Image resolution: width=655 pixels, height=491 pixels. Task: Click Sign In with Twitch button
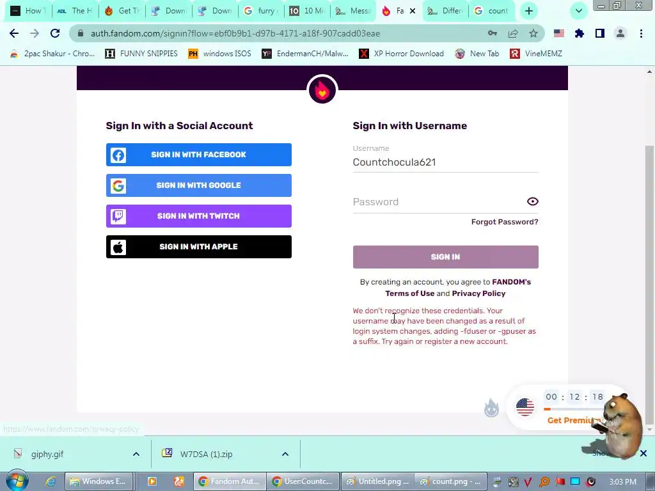pos(198,216)
